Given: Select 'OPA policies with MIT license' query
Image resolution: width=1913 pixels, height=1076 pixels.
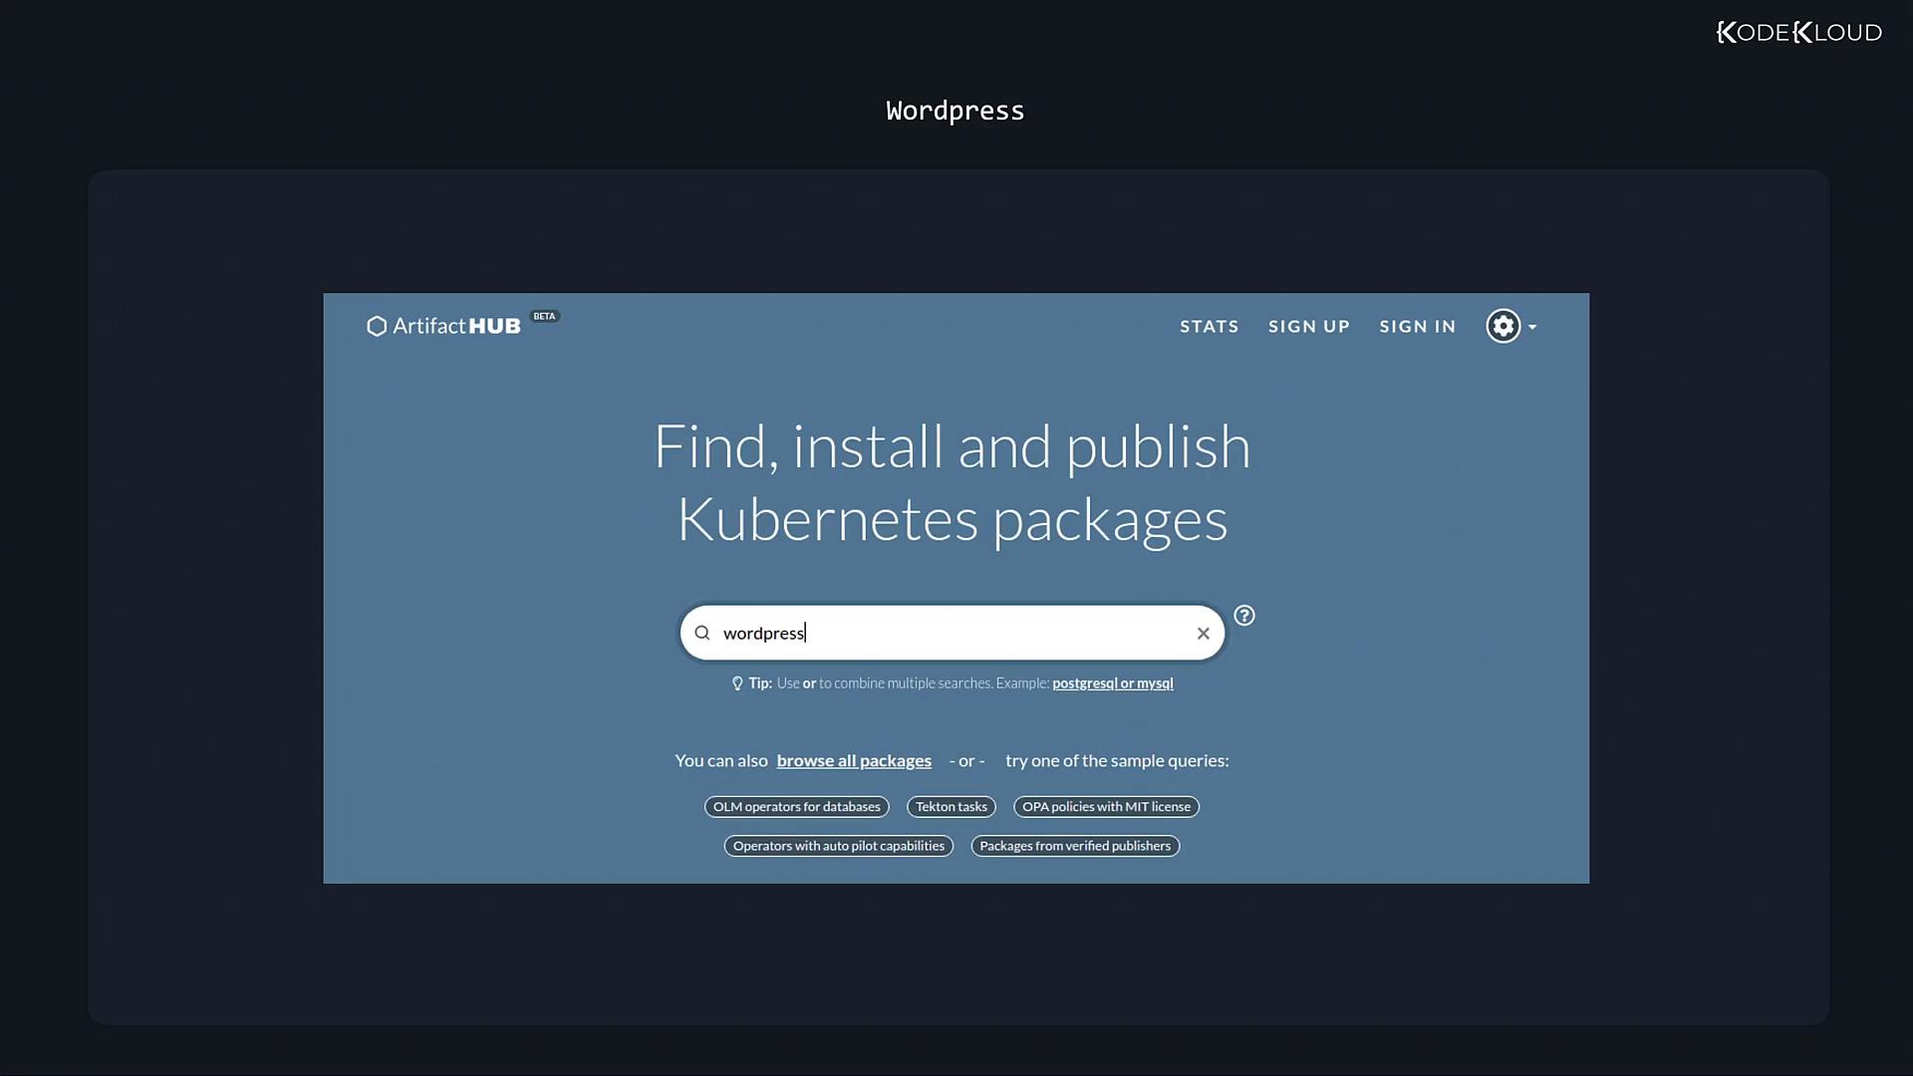Looking at the screenshot, I should [x=1106, y=807].
